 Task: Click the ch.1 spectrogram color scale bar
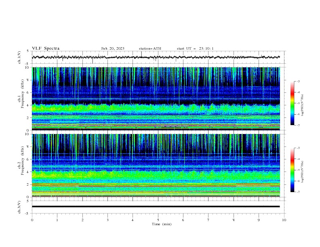pyautogui.click(x=292, y=103)
